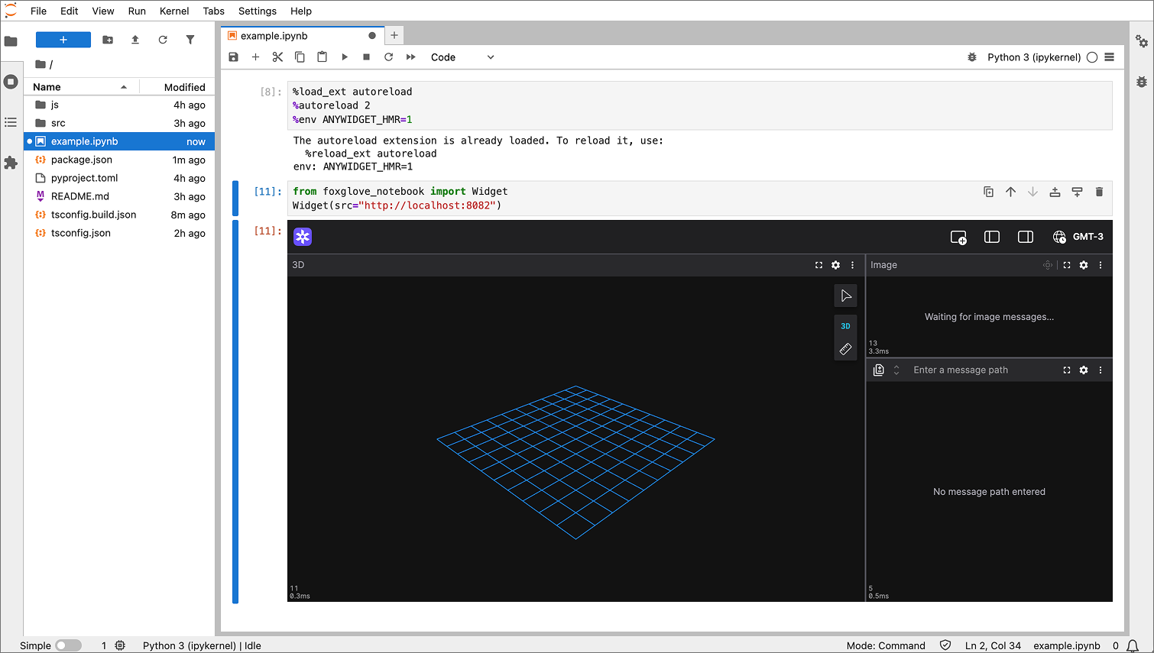Toggle the Simple mode switch
1154x653 pixels.
pyautogui.click(x=67, y=645)
